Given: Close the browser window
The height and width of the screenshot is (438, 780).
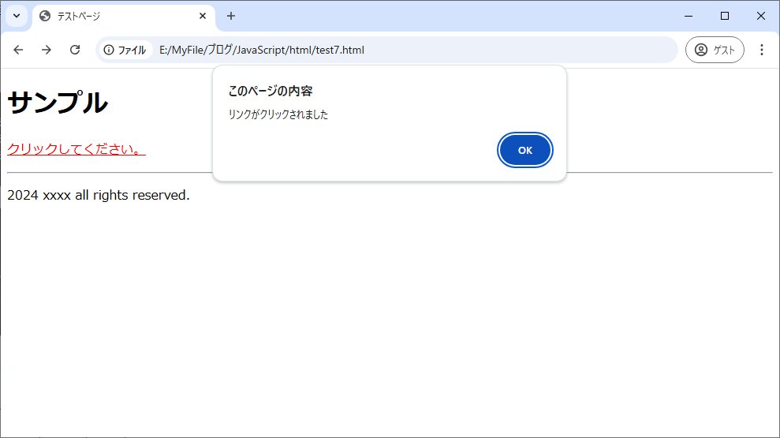Looking at the screenshot, I should [761, 16].
